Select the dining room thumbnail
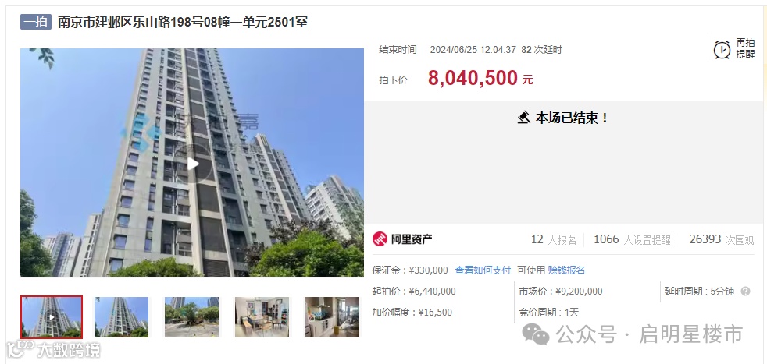The width and height of the screenshot is (767, 364). [x=262, y=317]
